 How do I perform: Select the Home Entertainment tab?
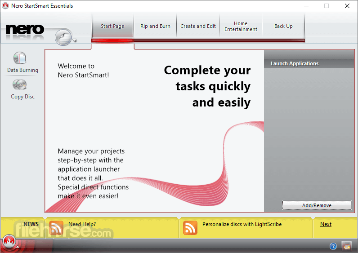click(x=241, y=26)
